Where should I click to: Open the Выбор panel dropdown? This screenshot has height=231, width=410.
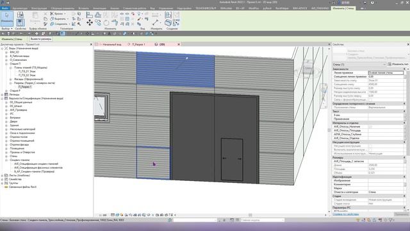[x=7, y=28]
